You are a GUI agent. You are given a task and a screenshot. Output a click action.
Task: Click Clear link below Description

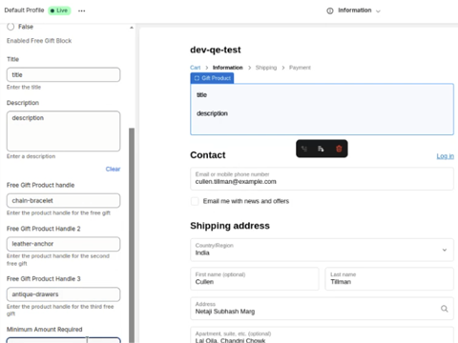coord(113,169)
